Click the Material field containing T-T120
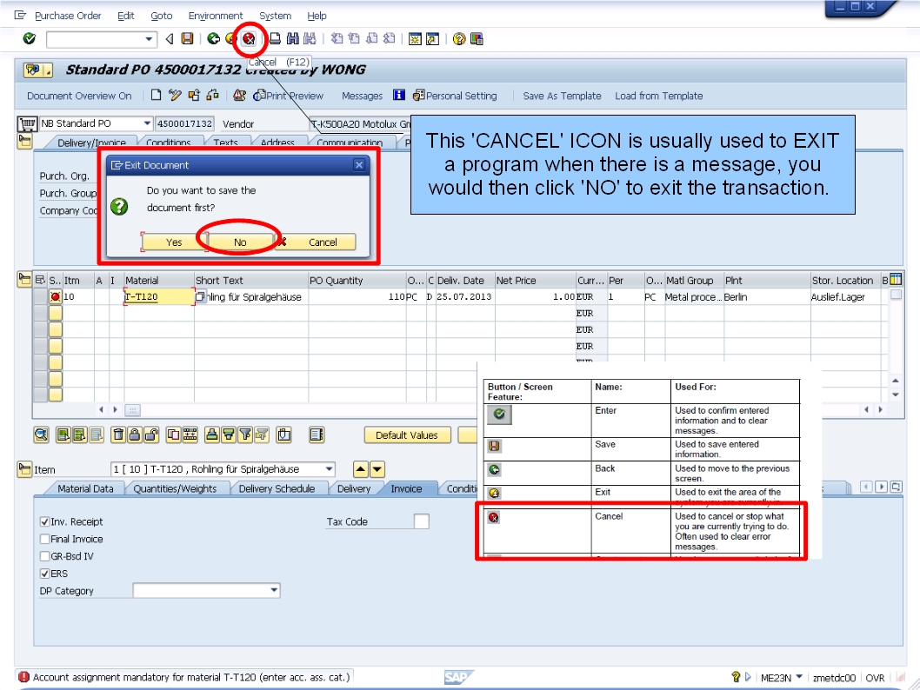This screenshot has height=690, width=920. pos(159,296)
